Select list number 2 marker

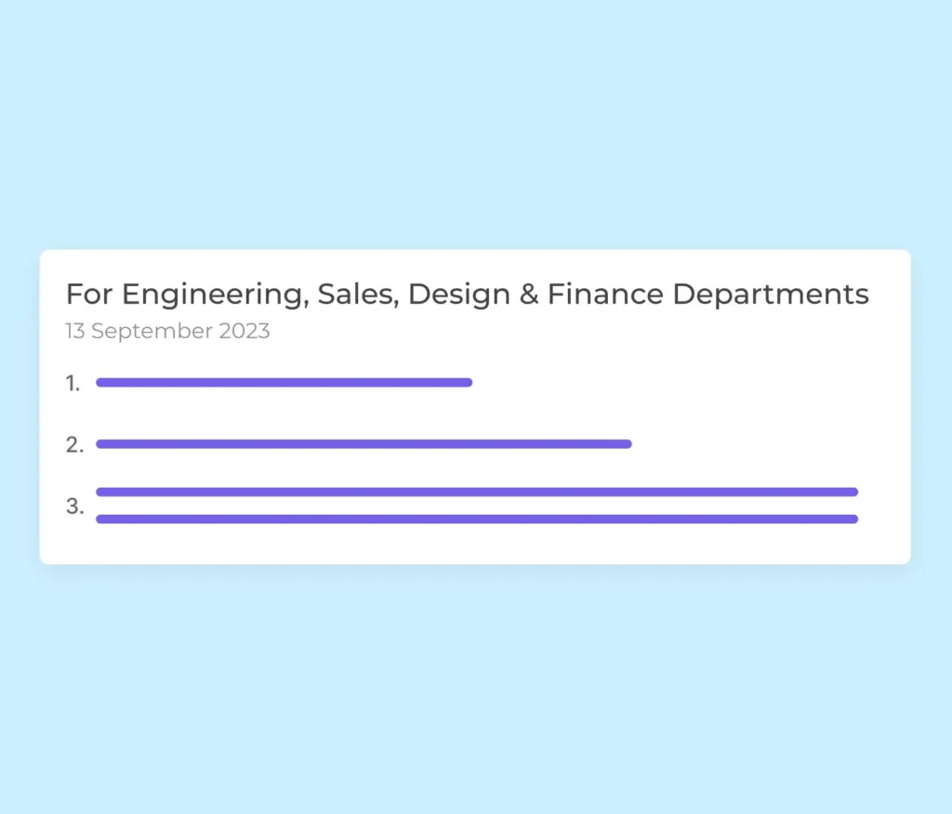pyautogui.click(x=74, y=444)
